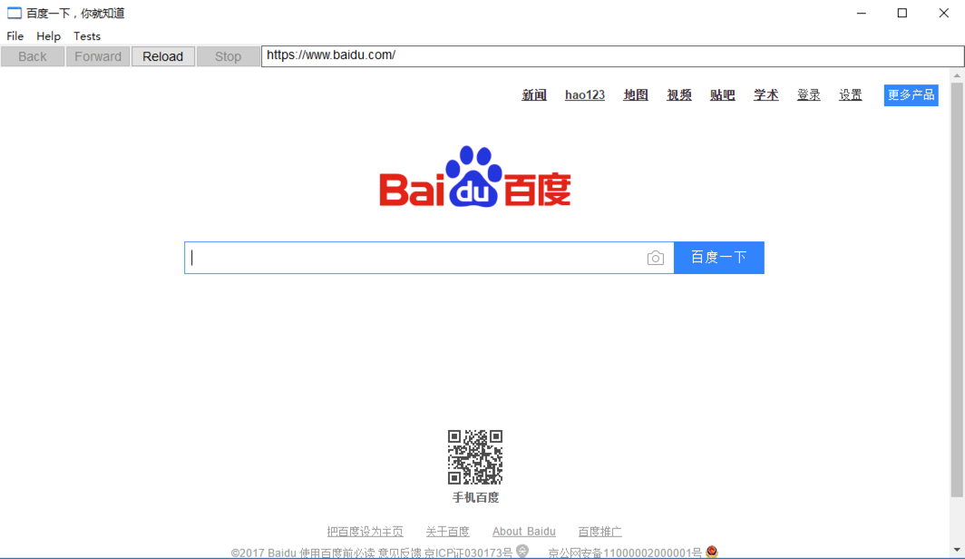Image resolution: width=965 pixels, height=559 pixels.
Task: Maximize the browser window
Action: coord(902,13)
